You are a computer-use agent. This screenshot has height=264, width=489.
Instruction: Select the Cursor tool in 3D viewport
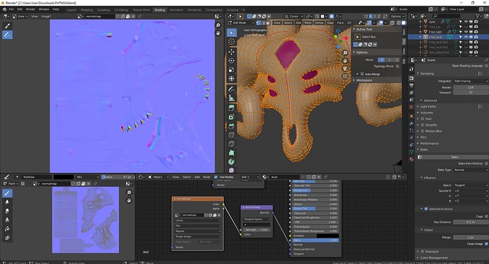click(232, 42)
